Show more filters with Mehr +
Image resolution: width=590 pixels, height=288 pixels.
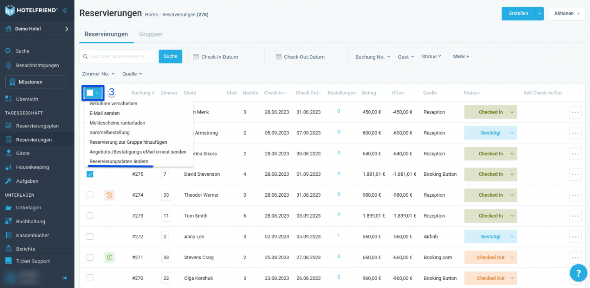click(x=461, y=57)
